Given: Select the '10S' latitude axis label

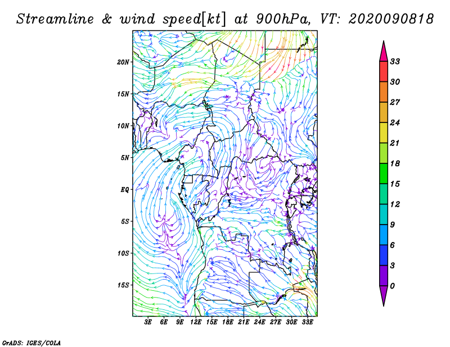Looking at the screenshot, I should (123, 253).
